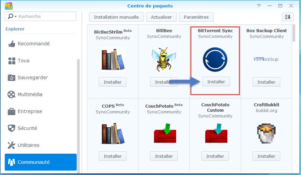Click the BicBucStriim Calibre books icon
301x175 pixels.
pyautogui.click(x=113, y=59)
